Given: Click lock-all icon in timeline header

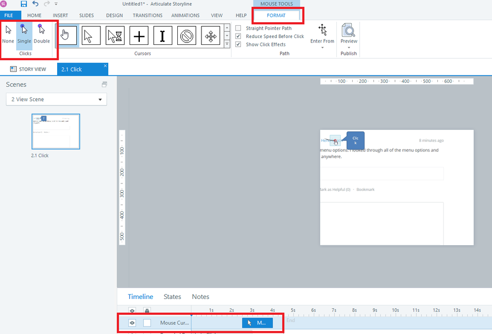Looking at the screenshot, I should coord(147,311).
